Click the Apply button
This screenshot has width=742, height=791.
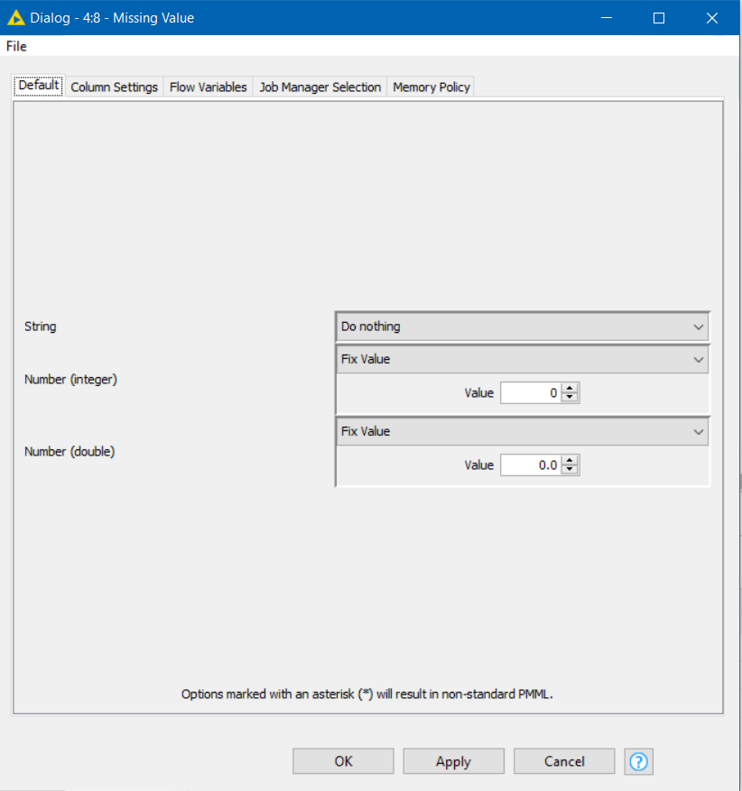point(453,761)
